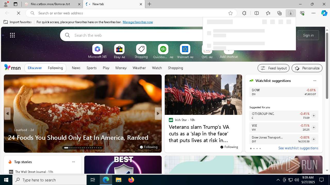Open the Watch category
Viewport: 330px width, 185px height.
pos(157,68)
